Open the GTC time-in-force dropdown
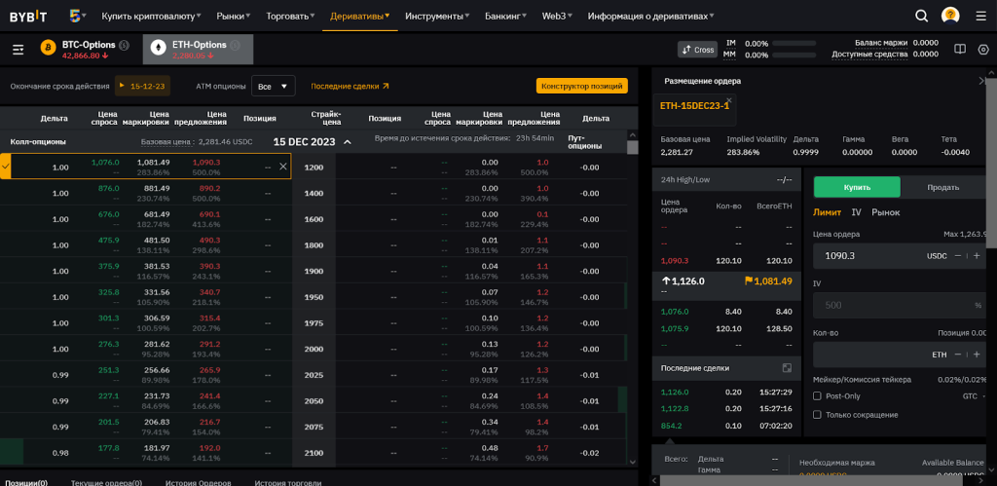The height and width of the screenshot is (486, 997). coord(976,396)
